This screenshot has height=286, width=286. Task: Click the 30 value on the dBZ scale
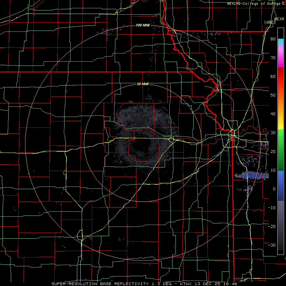click(273, 133)
